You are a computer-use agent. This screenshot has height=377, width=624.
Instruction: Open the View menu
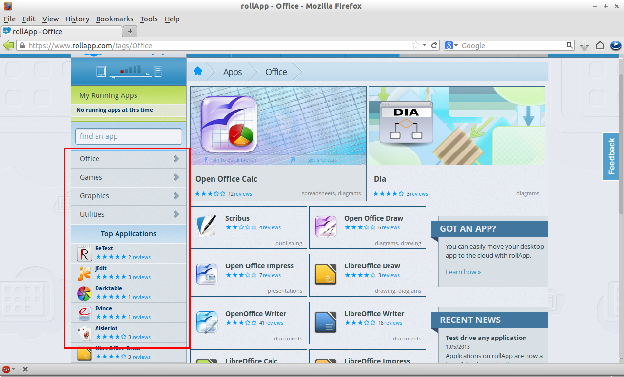pos(50,19)
